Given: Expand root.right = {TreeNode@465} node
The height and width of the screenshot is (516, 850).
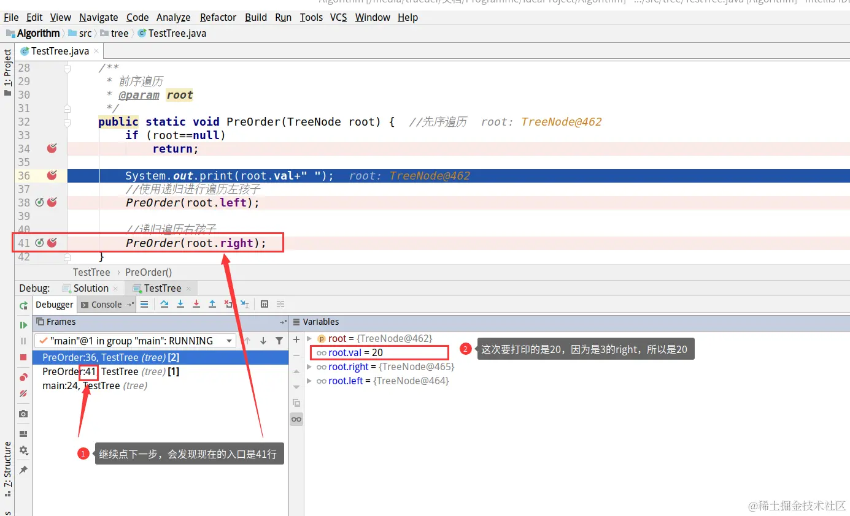Looking at the screenshot, I should (x=309, y=366).
